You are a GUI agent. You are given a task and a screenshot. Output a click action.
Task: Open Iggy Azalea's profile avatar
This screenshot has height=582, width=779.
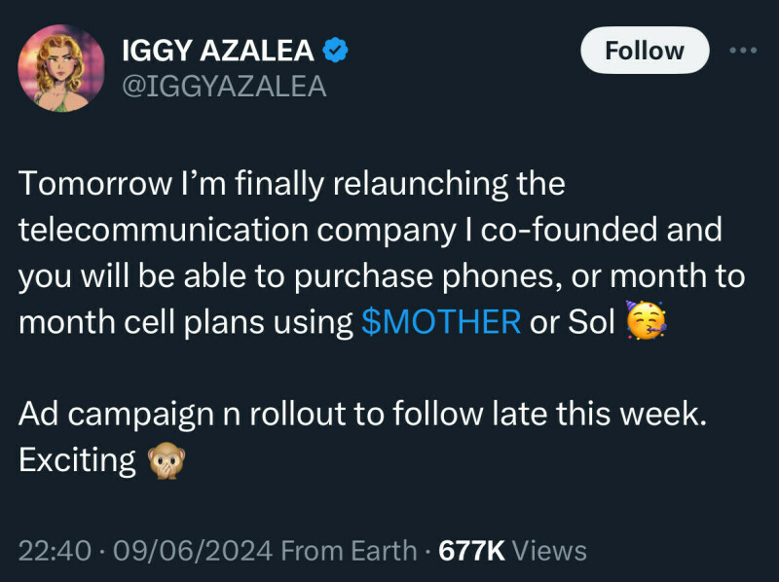[x=61, y=68]
